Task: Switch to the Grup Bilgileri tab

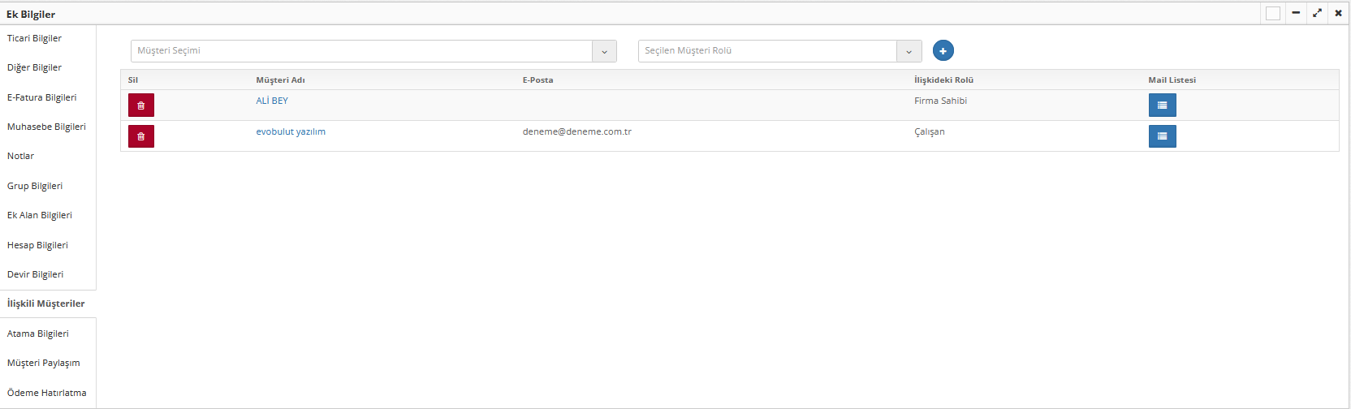Action: tap(35, 186)
